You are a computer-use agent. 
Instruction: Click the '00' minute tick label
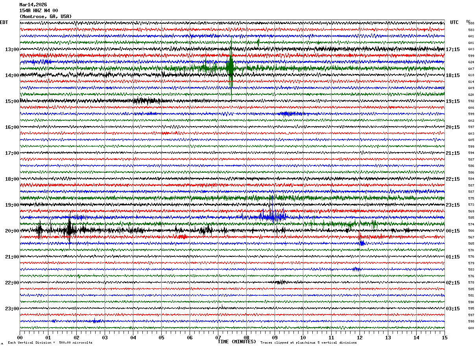pyautogui.click(x=20, y=337)
